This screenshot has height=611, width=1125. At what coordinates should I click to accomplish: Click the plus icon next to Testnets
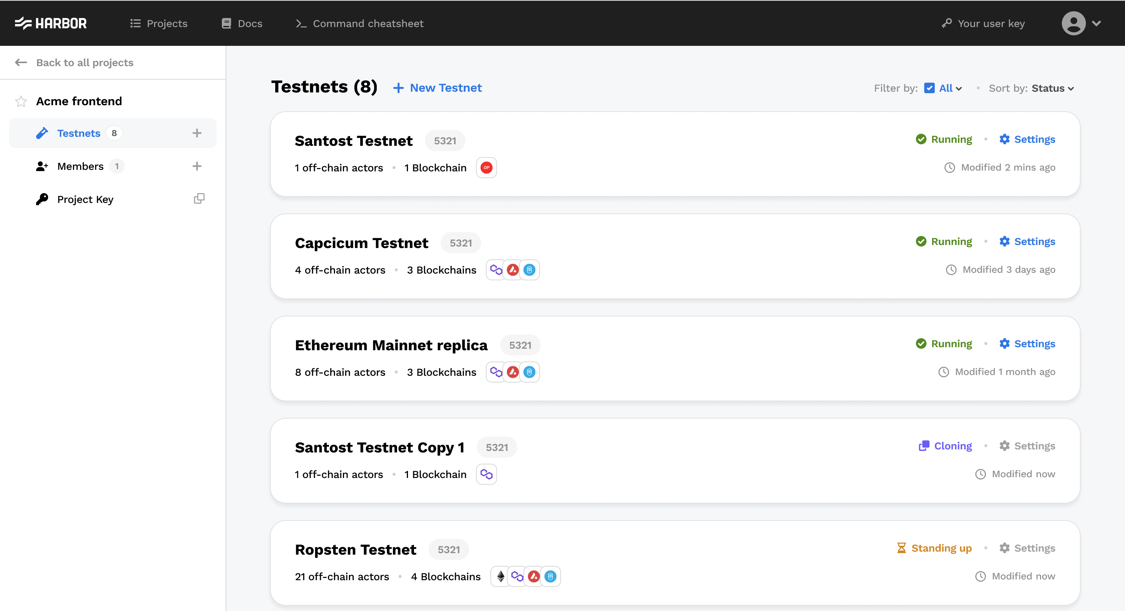coord(197,133)
